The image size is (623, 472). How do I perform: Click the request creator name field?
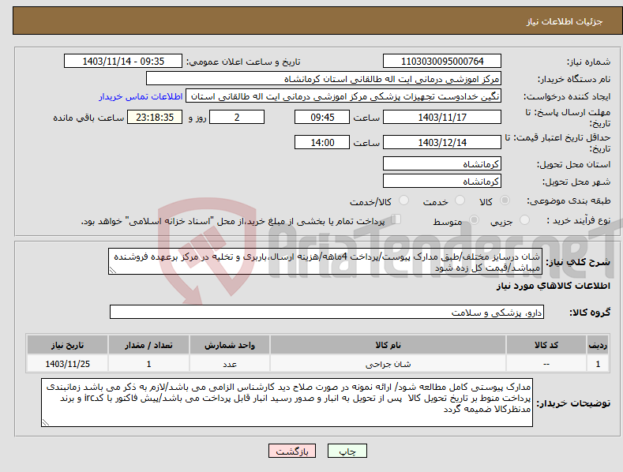343,96
